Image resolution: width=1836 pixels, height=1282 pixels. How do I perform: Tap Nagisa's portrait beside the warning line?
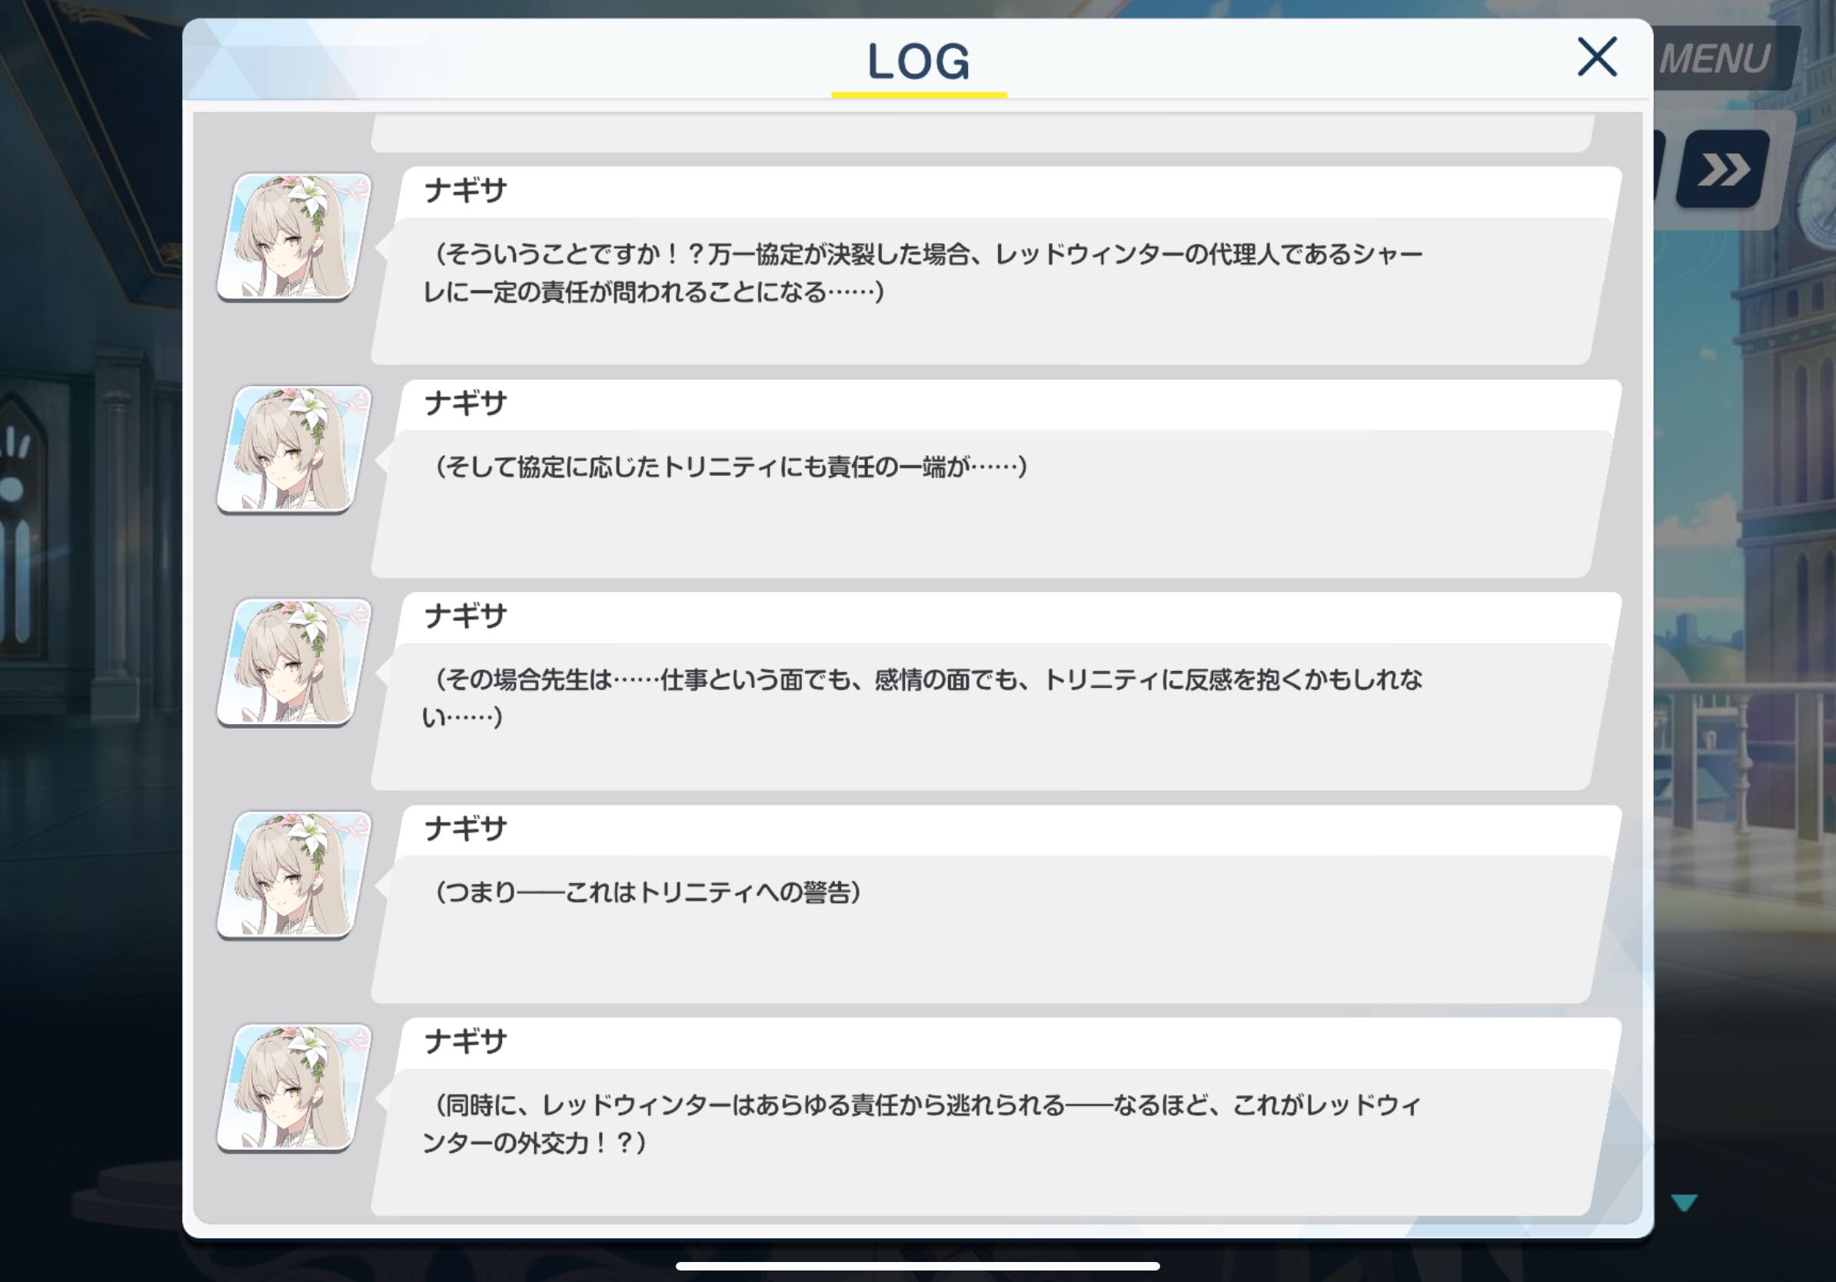click(x=295, y=875)
